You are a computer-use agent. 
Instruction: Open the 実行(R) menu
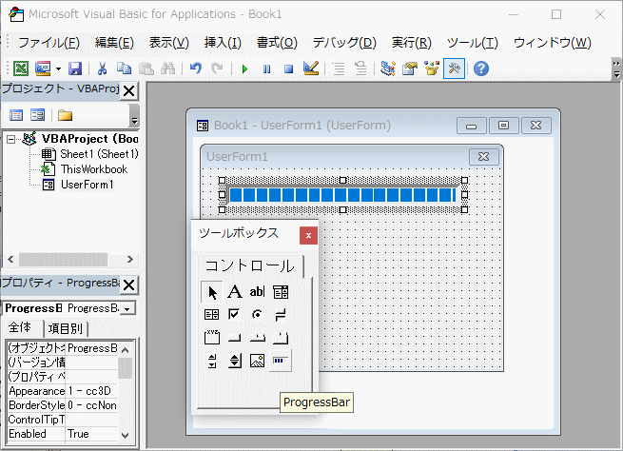coord(411,43)
